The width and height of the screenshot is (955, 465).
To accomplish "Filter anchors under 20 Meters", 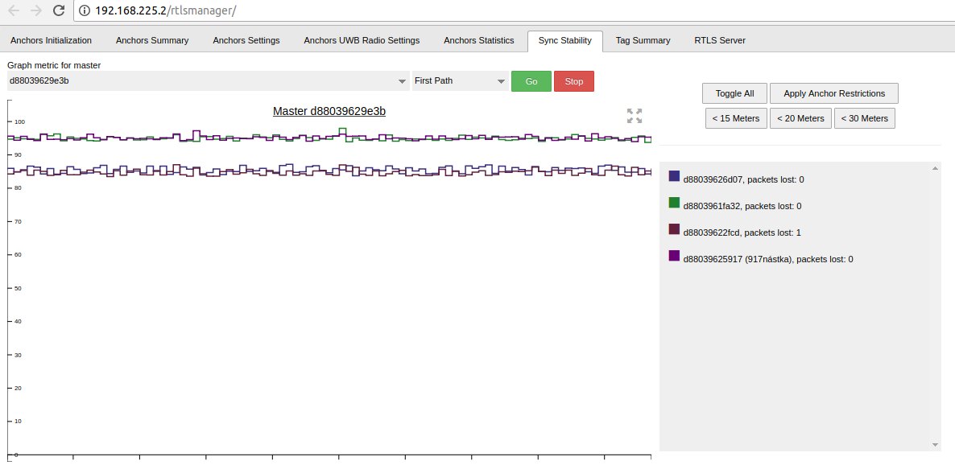I will [x=800, y=118].
